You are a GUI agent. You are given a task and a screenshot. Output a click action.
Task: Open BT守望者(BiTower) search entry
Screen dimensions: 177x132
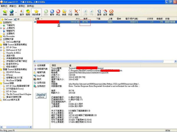(15, 89)
